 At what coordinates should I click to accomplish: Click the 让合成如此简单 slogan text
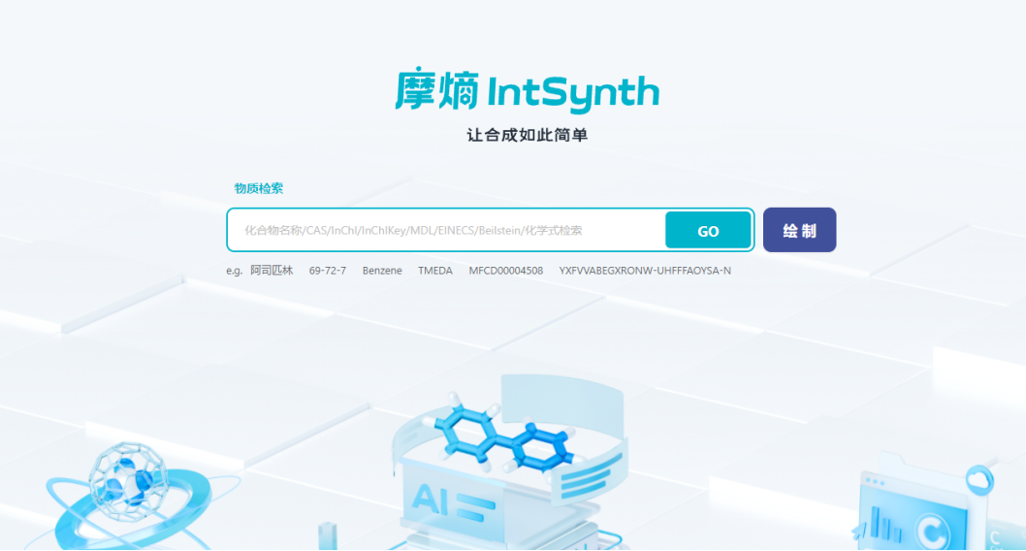click(528, 135)
